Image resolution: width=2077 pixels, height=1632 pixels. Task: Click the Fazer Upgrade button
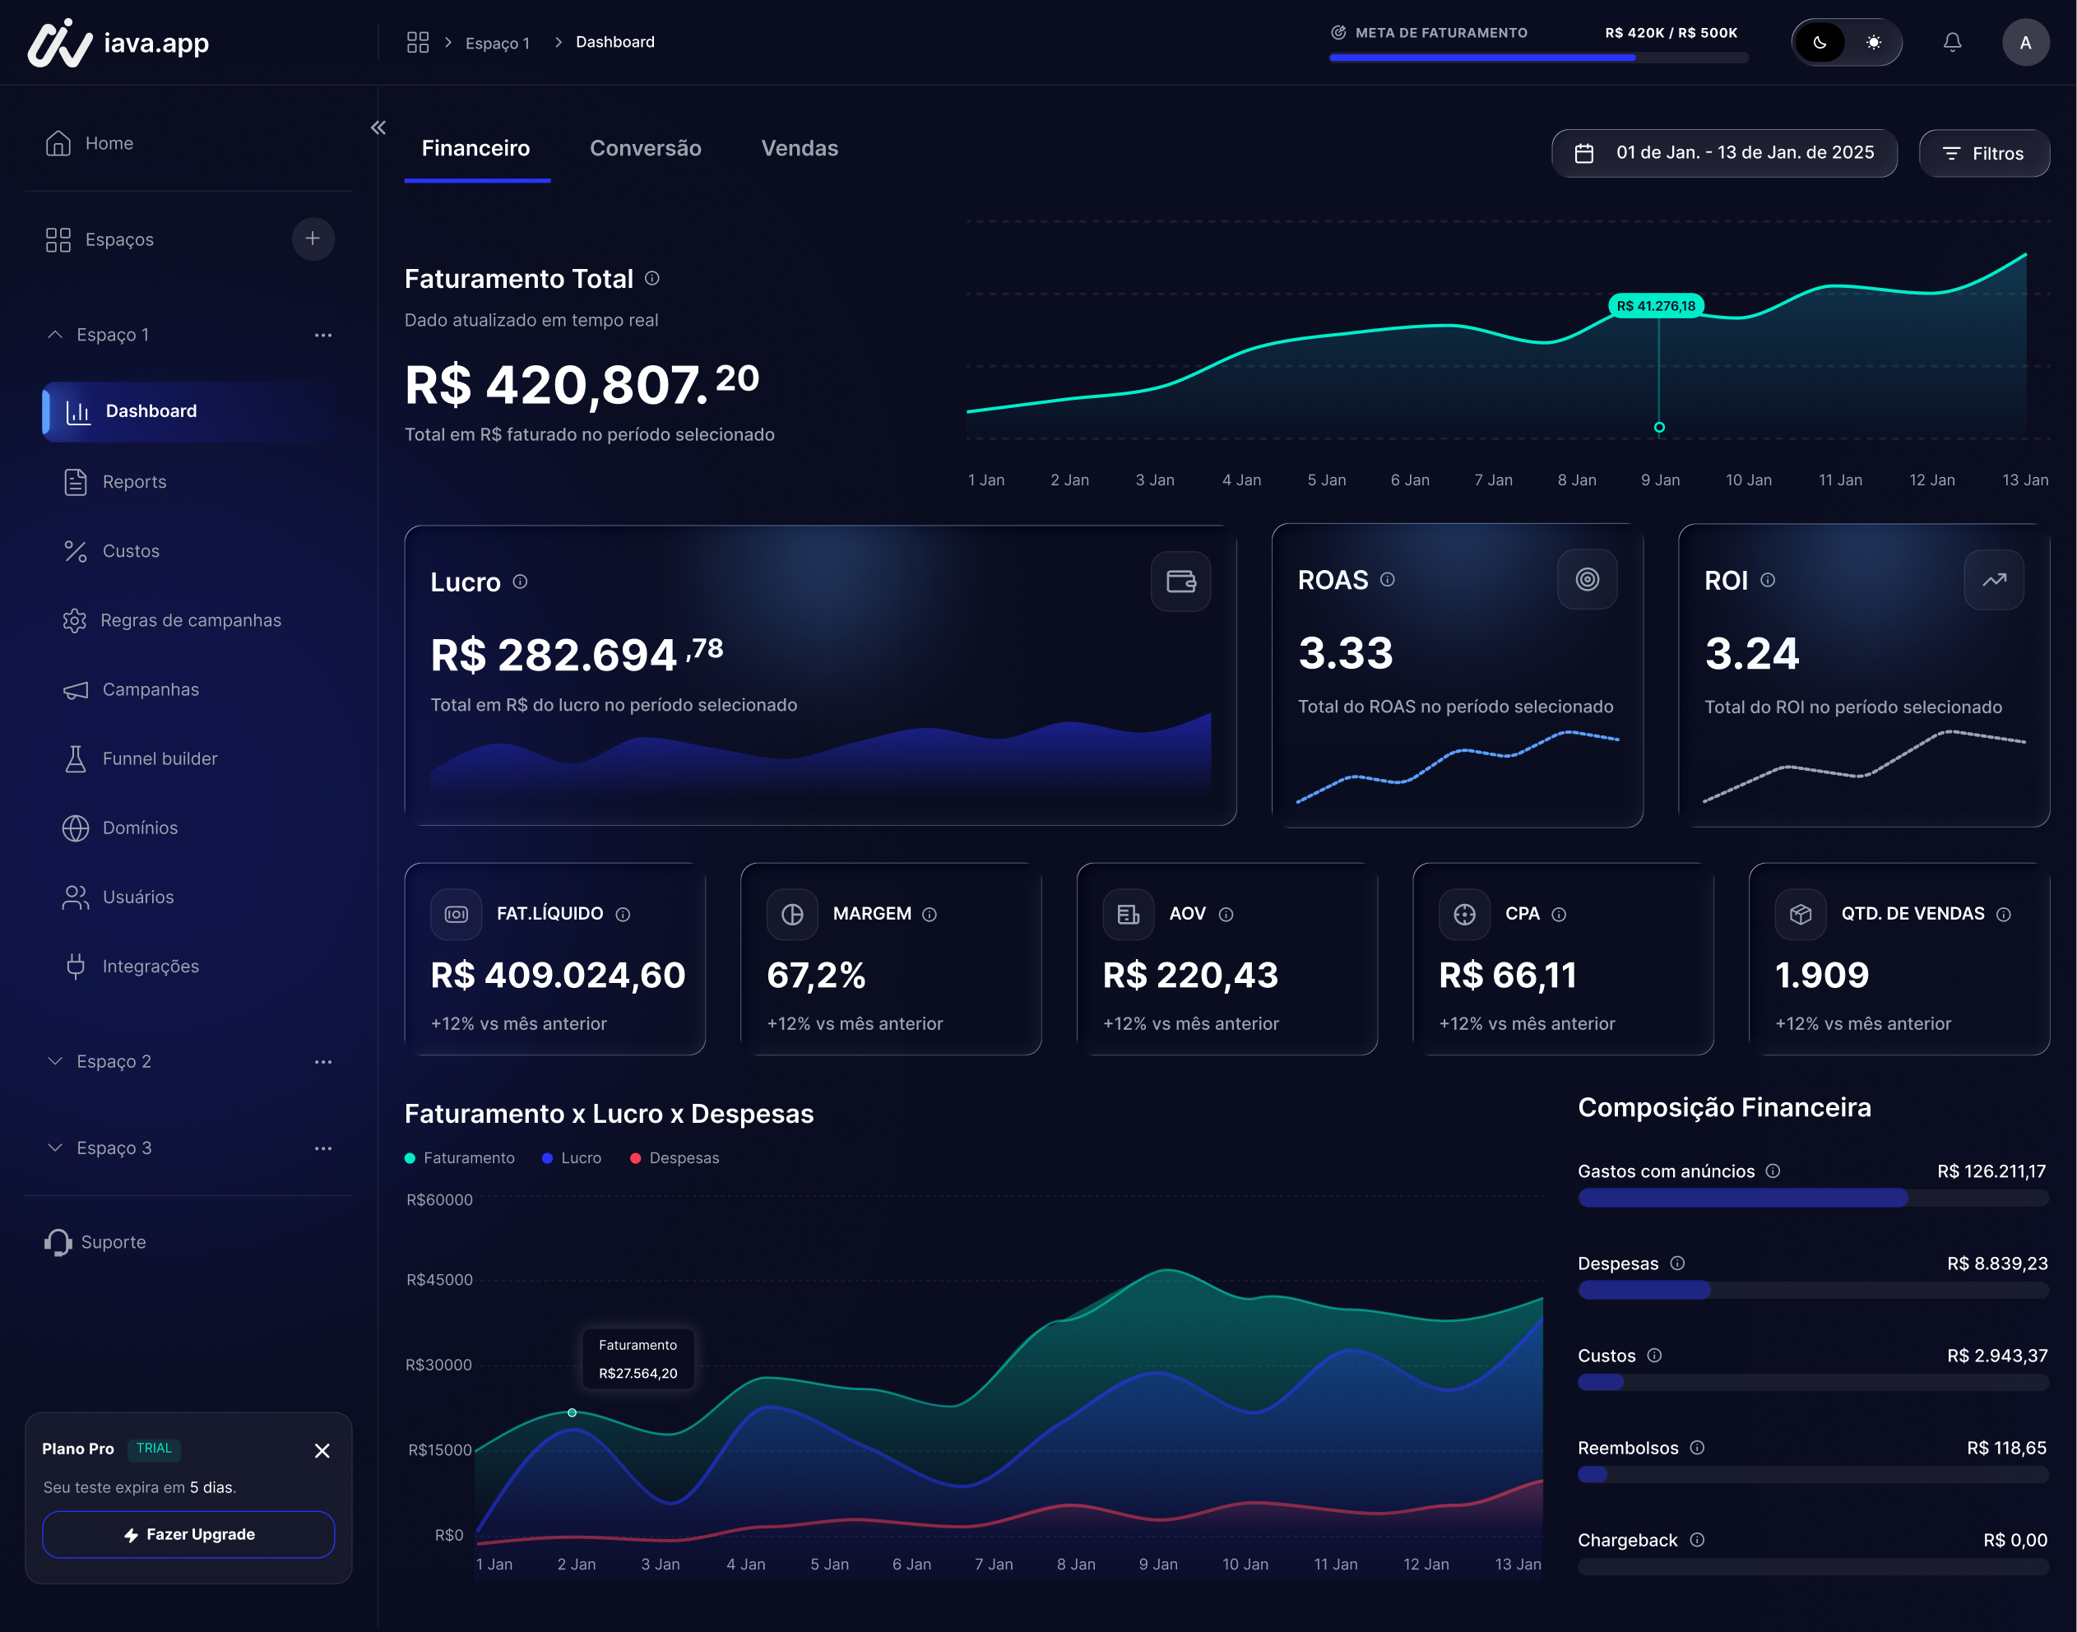coord(188,1533)
